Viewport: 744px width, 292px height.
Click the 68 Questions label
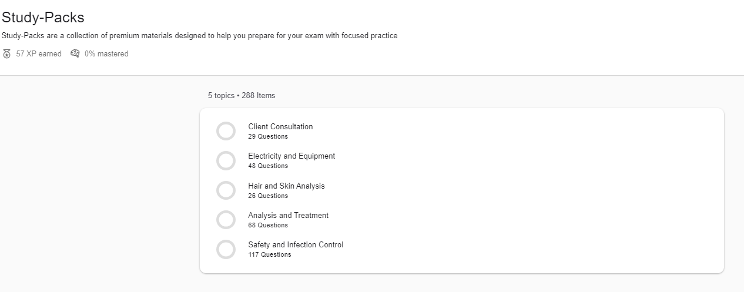268,226
